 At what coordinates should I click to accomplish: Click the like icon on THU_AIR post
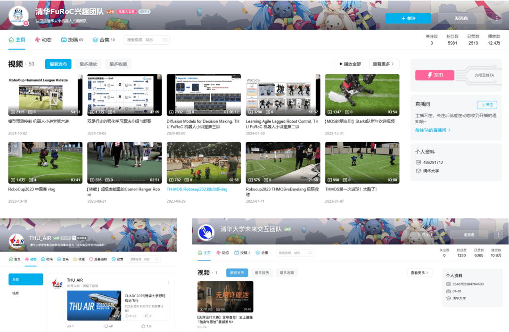pyautogui.click(x=144, y=326)
